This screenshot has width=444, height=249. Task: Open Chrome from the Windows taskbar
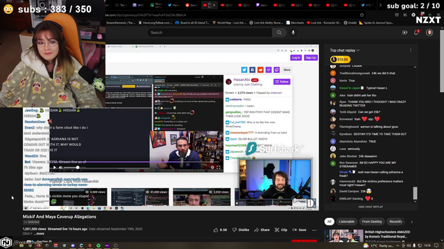point(30,246)
